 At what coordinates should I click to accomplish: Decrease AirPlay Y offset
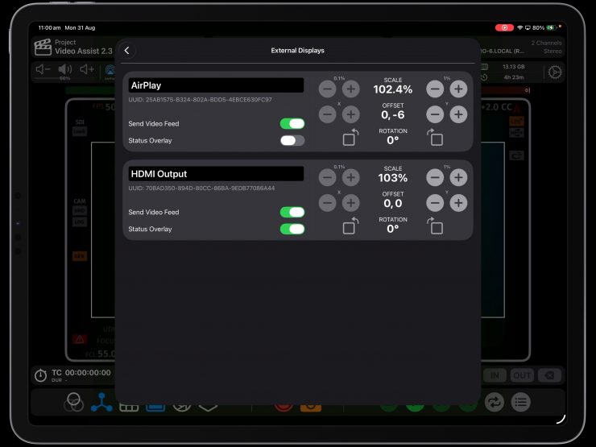[x=435, y=114]
